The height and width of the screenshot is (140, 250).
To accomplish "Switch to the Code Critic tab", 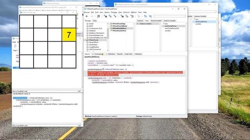I will [129, 54].
